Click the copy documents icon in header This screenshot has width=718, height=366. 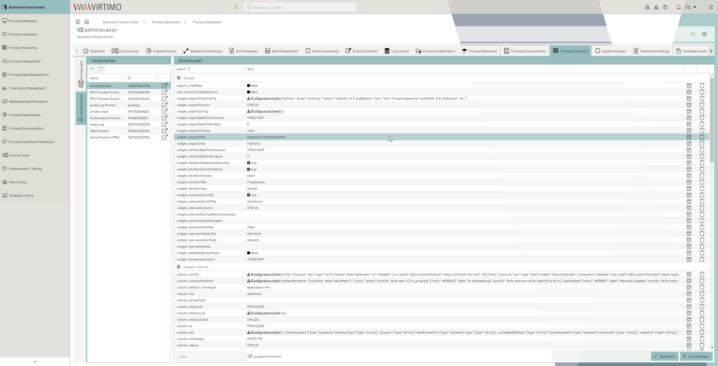(x=665, y=7)
